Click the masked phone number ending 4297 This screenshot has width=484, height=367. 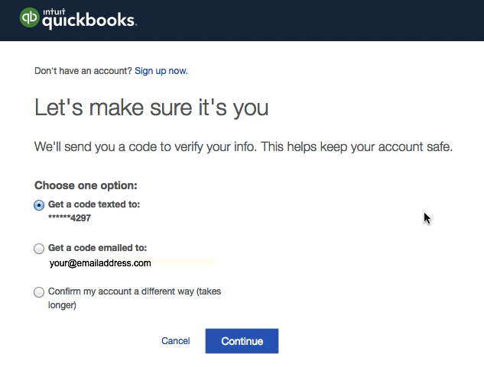(x=70, y=218)
